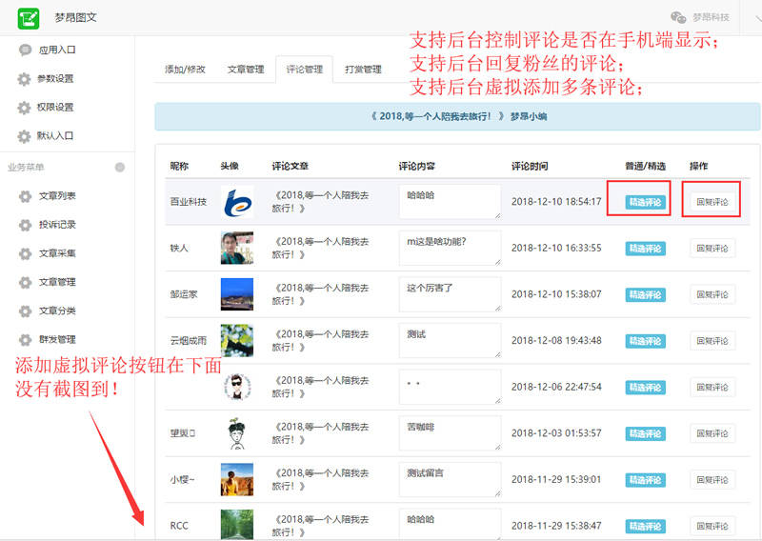
Task: Click the comment box containing 测试留言
Action: pyautogui.click(x=450, y=479)
